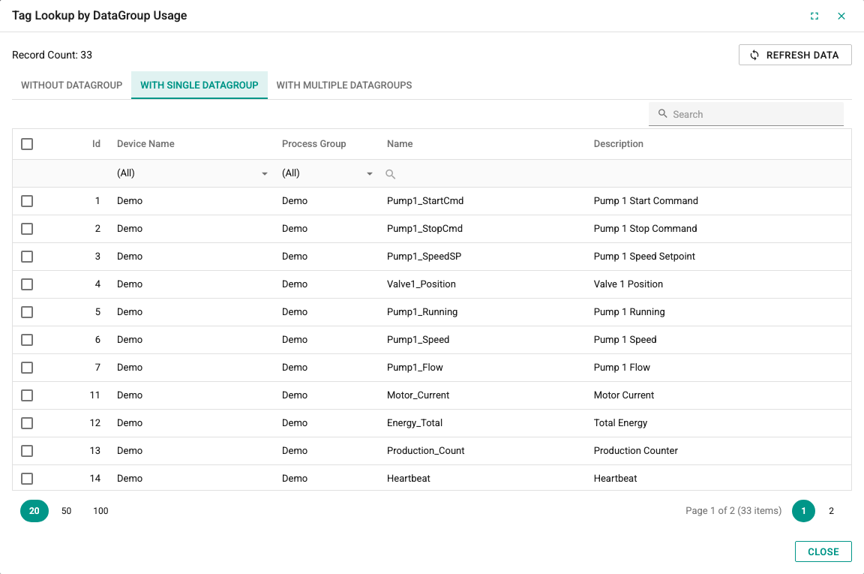Click the Motor_Current name cell
Screen dimensions: 864x574
pos(418,395)
